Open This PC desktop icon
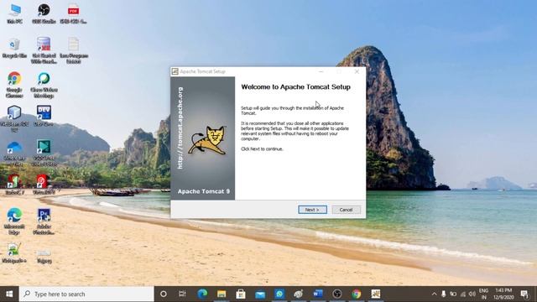Screen dimensions: 537x302 pos(14,13)
